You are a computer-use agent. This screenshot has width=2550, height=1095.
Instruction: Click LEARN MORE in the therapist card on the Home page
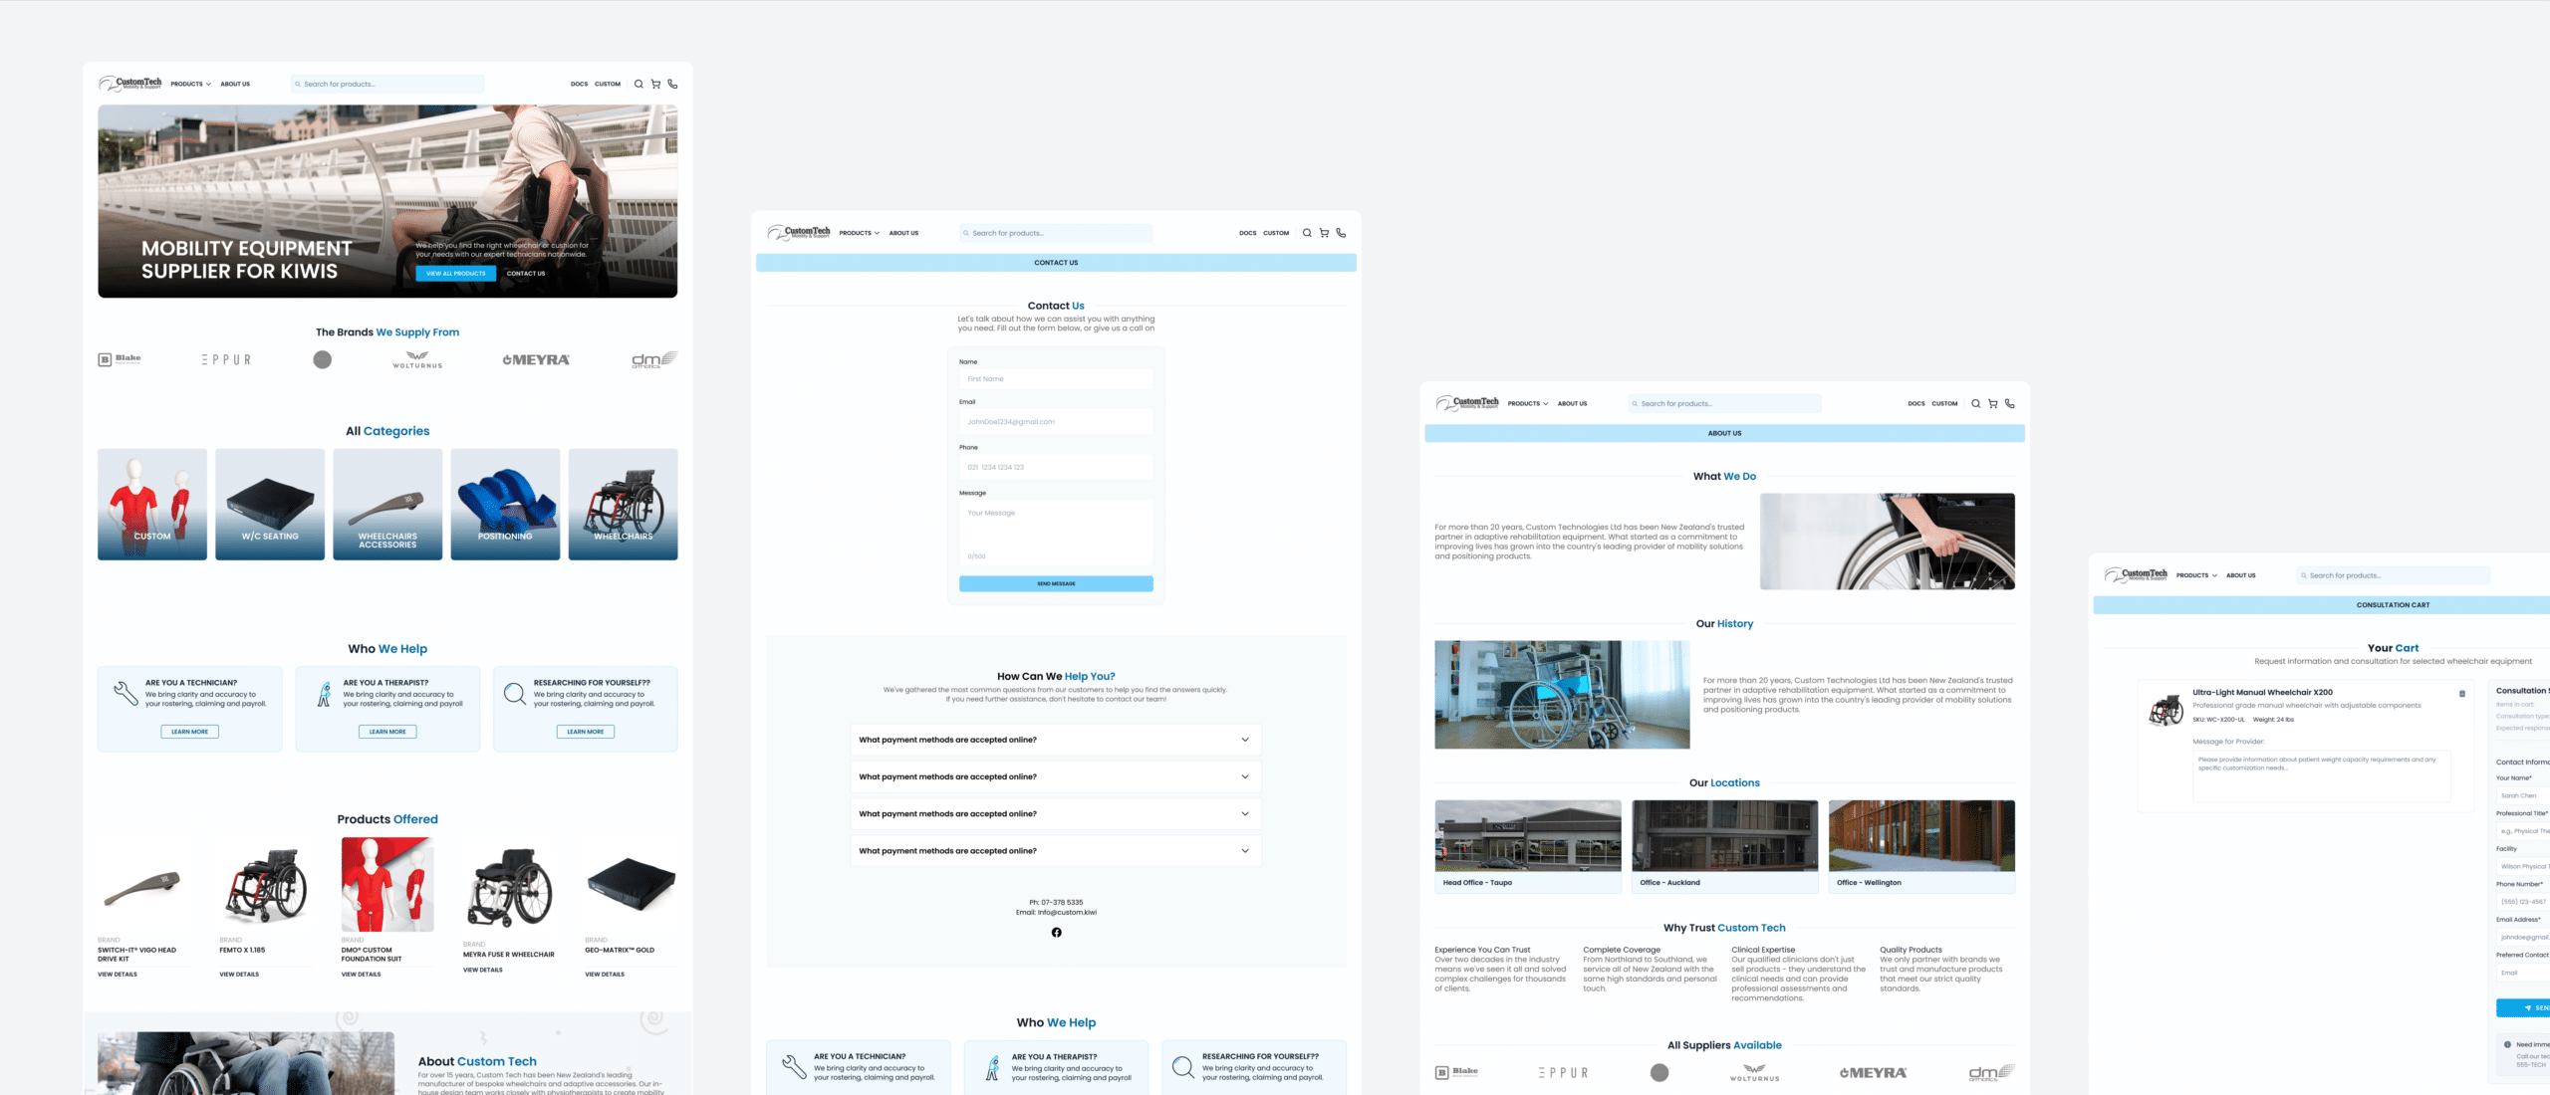387,732
